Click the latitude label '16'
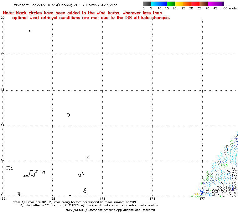 (3, 90)
